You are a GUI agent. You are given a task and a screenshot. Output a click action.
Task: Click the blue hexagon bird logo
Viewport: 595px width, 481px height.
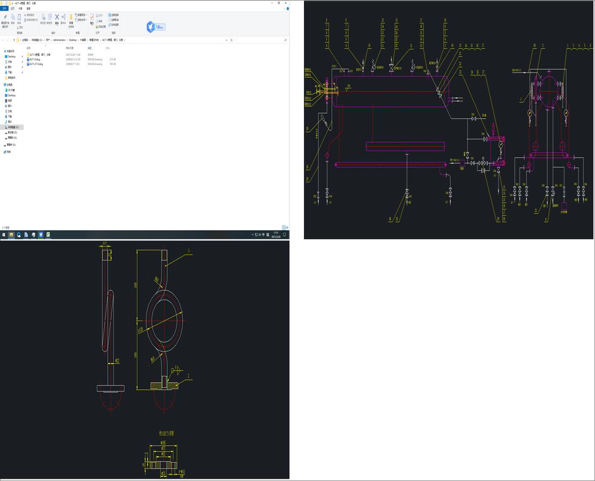(x=150, y=27)
